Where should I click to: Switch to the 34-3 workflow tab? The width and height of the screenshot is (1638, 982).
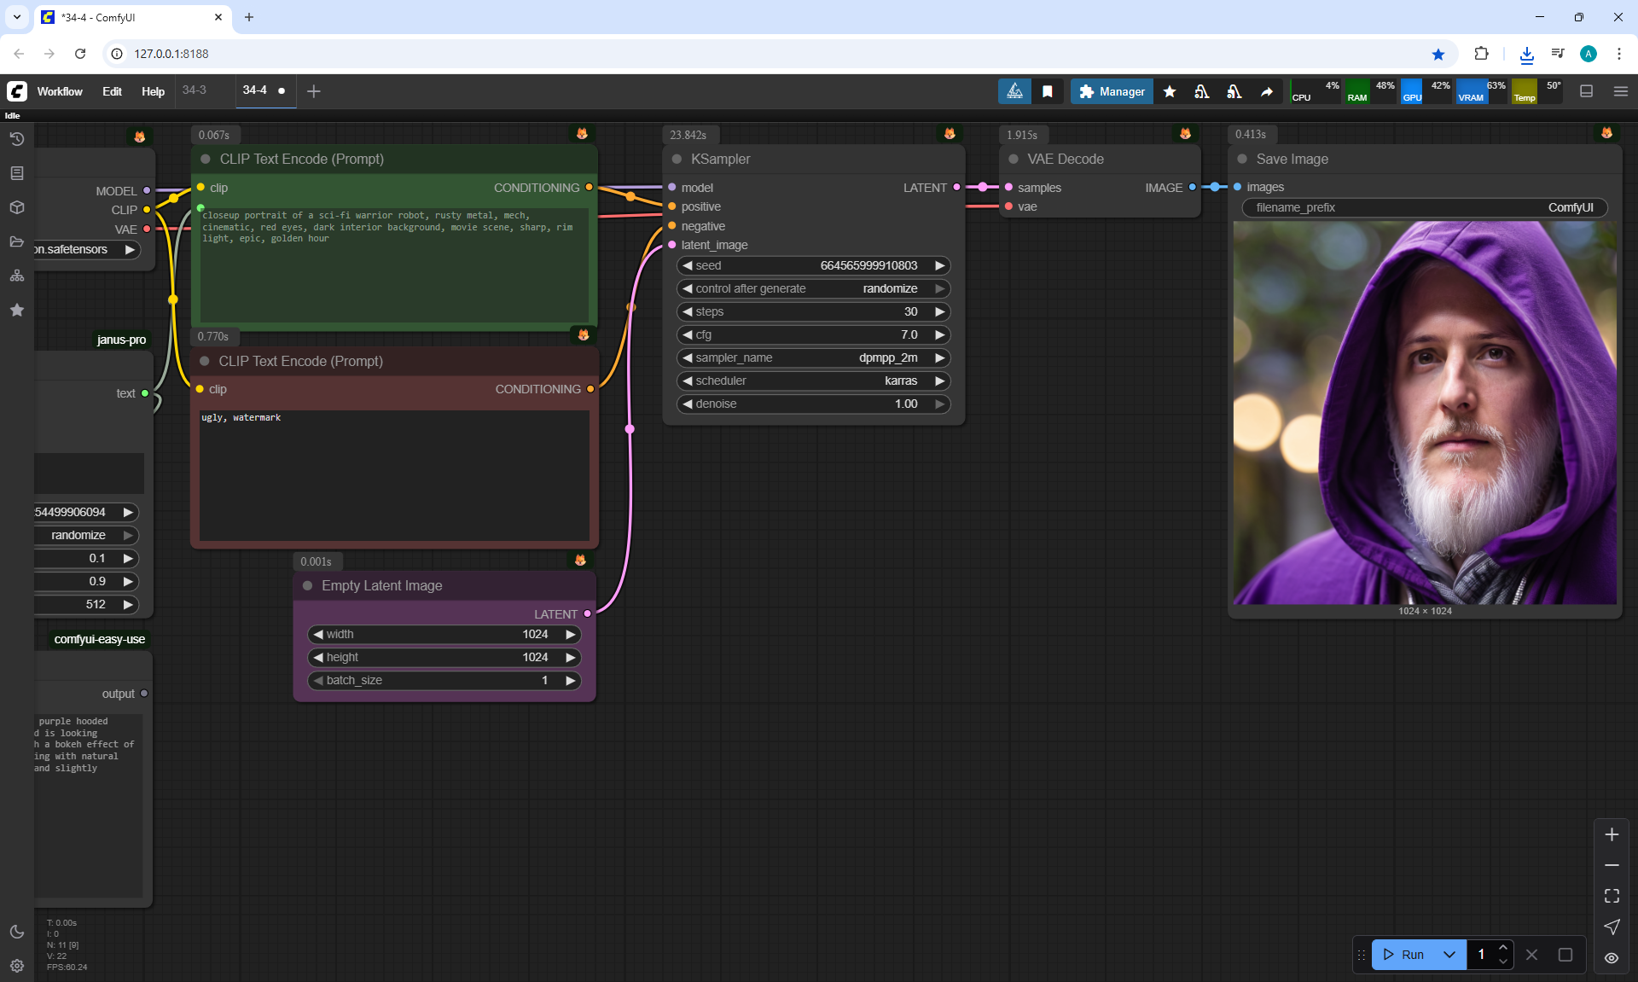pyautogui.click(x=195, y=90)
